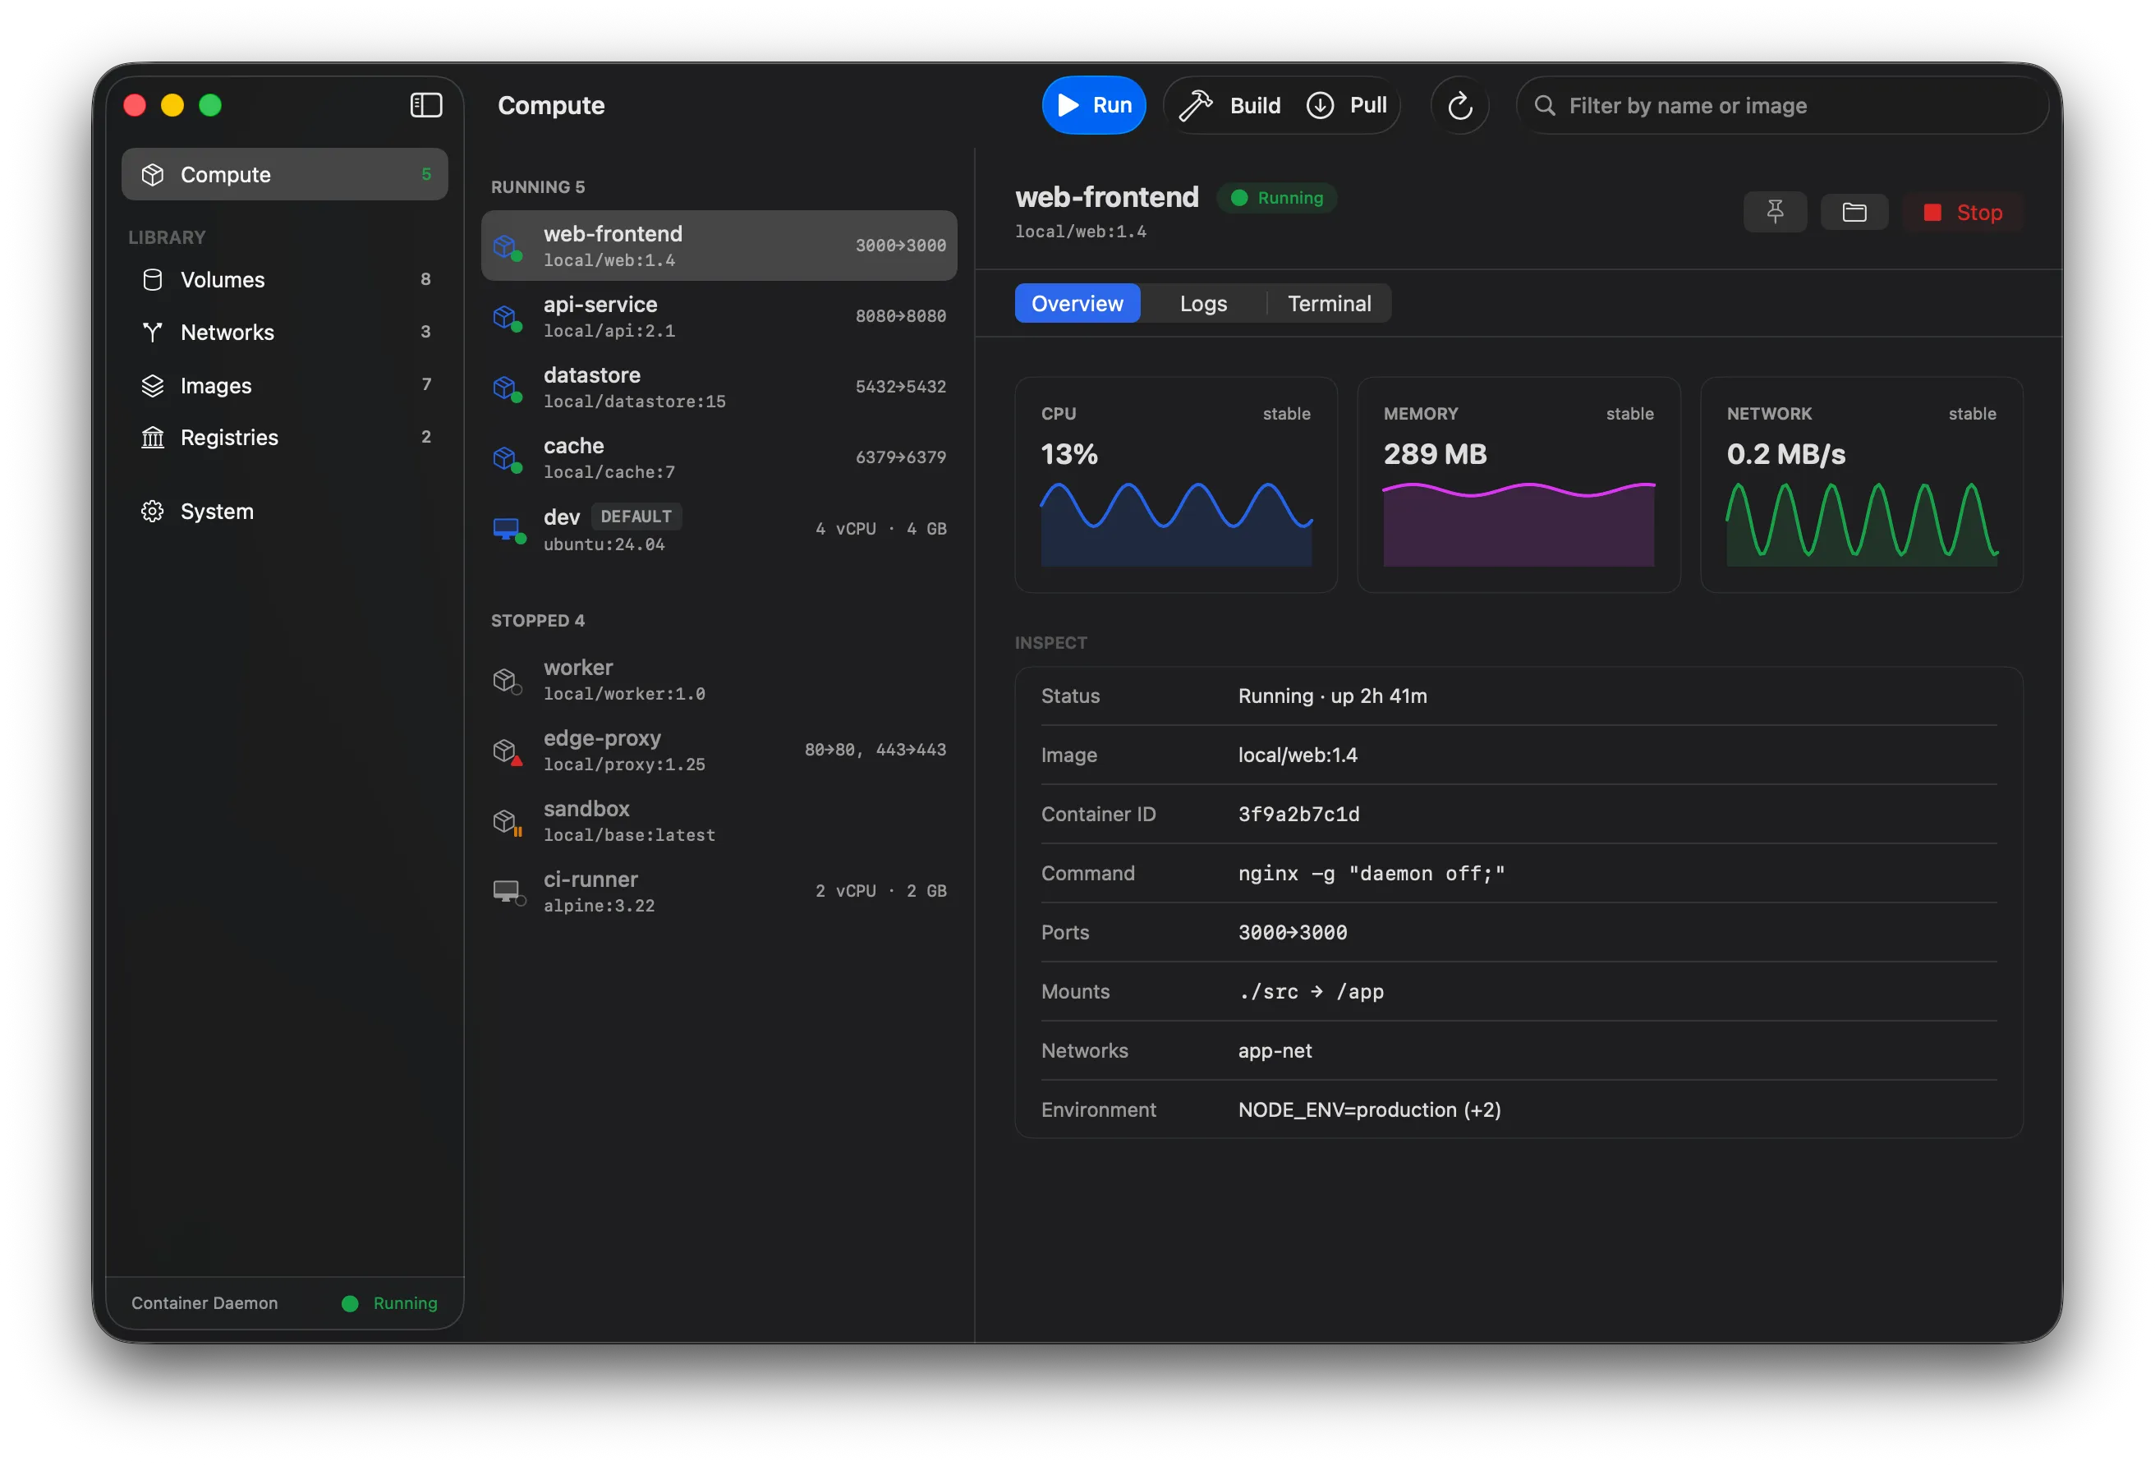Click the Registries building icon

coord(152,437)
